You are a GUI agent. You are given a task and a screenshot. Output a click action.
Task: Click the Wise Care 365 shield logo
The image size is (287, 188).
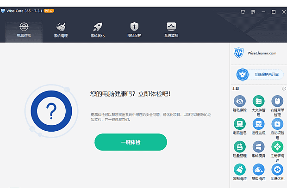coord(3,11)
